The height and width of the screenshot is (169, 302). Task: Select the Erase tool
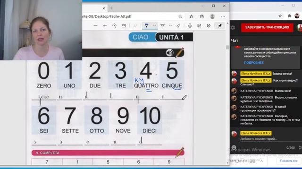(178, 26)
